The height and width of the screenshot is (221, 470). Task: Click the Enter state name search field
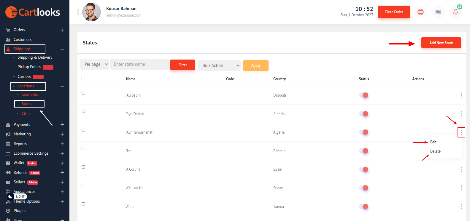pyautogui.click(x=139, y=64)
